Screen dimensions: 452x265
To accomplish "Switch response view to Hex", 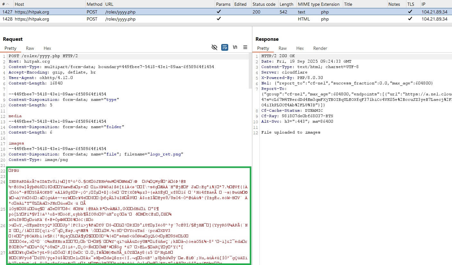I will (x=300, y=48).
